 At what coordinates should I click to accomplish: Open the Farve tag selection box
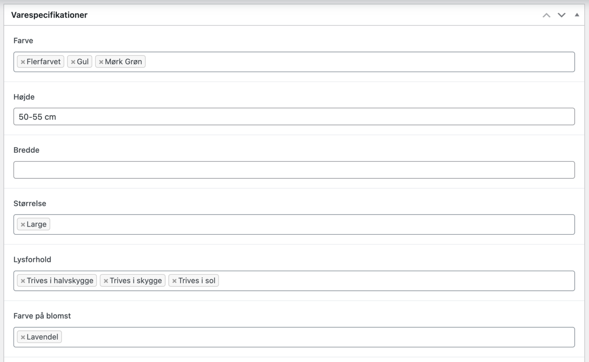pos(353,62)
